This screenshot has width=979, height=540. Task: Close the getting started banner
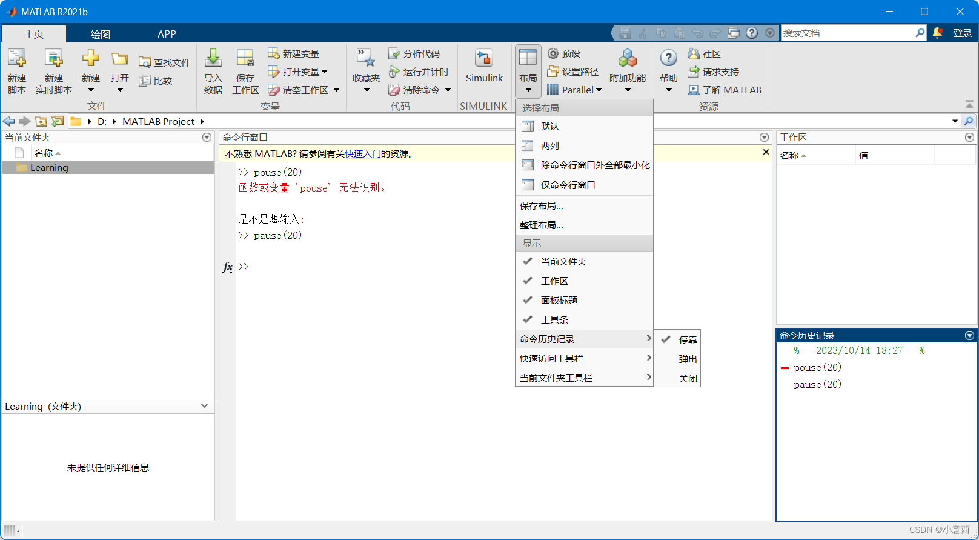click(766, 152)
